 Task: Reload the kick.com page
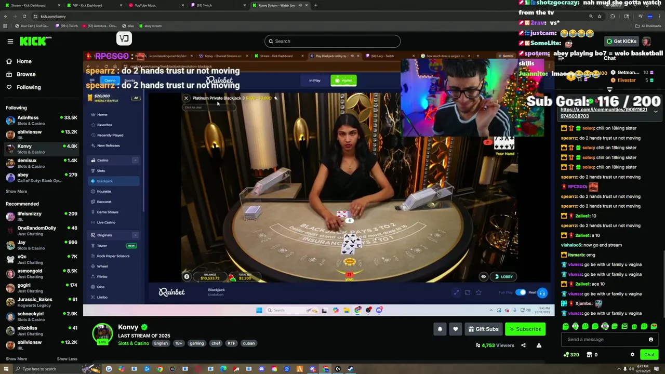pyautogui.click(x=24, y=16)
